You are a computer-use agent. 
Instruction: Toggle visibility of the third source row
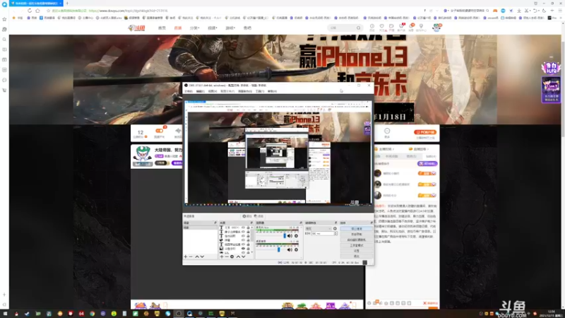(243, 236)
